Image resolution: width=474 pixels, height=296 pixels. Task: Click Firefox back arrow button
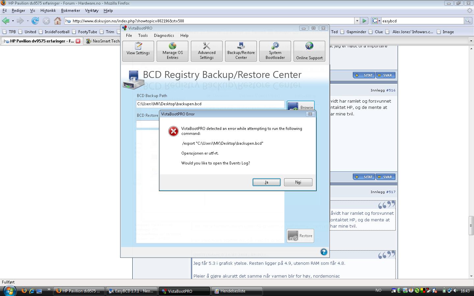(x=6, y=21)
